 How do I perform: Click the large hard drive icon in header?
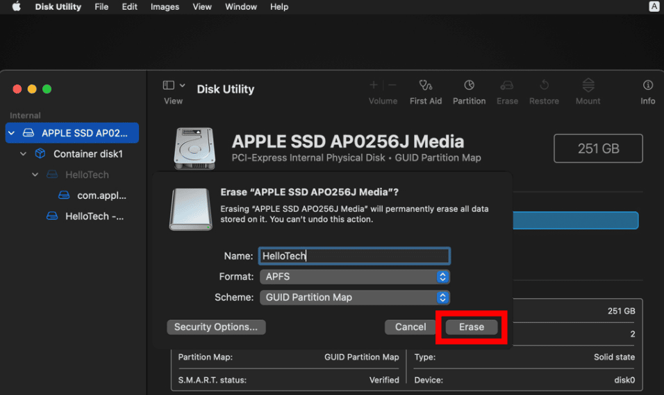click(x=194, y=148)
